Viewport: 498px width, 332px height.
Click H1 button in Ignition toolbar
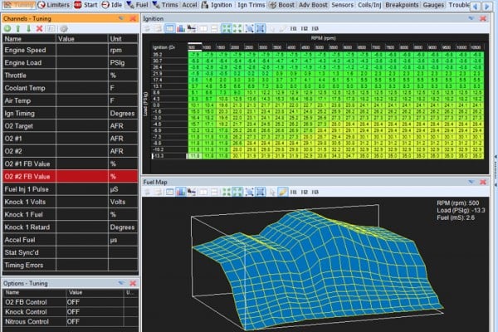pyautogui.click(x=294, y=28)
